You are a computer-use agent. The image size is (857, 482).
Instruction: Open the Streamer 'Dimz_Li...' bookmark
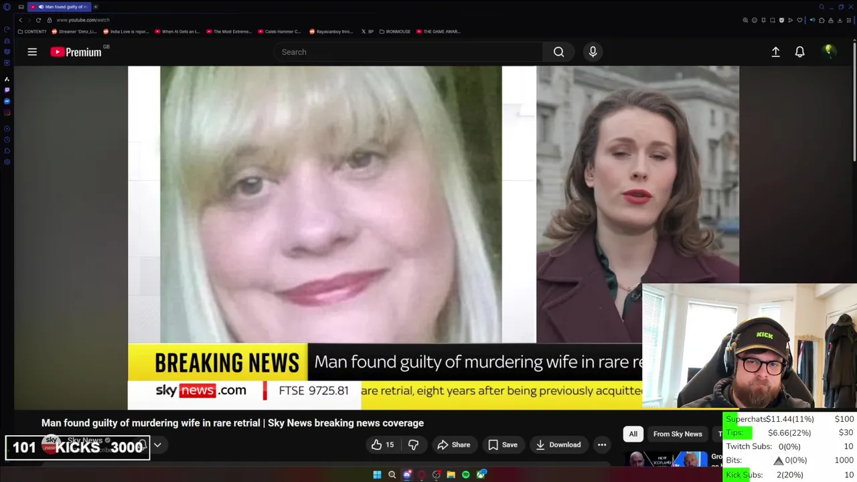[74, 31]
